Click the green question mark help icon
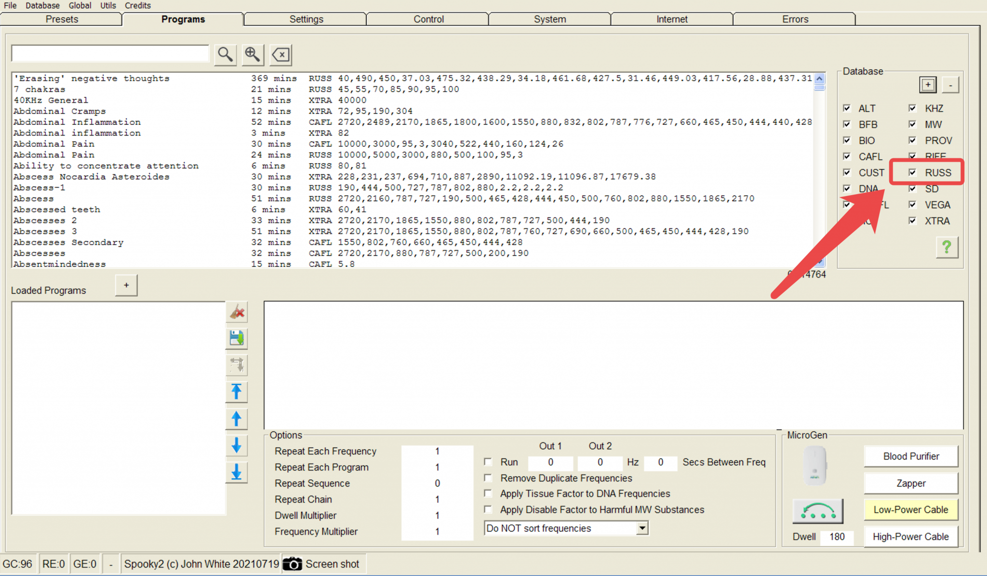 (x=947, y=247)
